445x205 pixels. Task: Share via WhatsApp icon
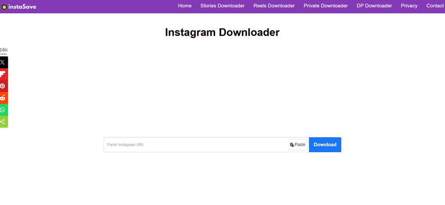tap(3, 110)
